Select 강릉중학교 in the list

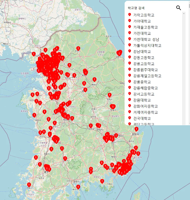click(142, 82)
